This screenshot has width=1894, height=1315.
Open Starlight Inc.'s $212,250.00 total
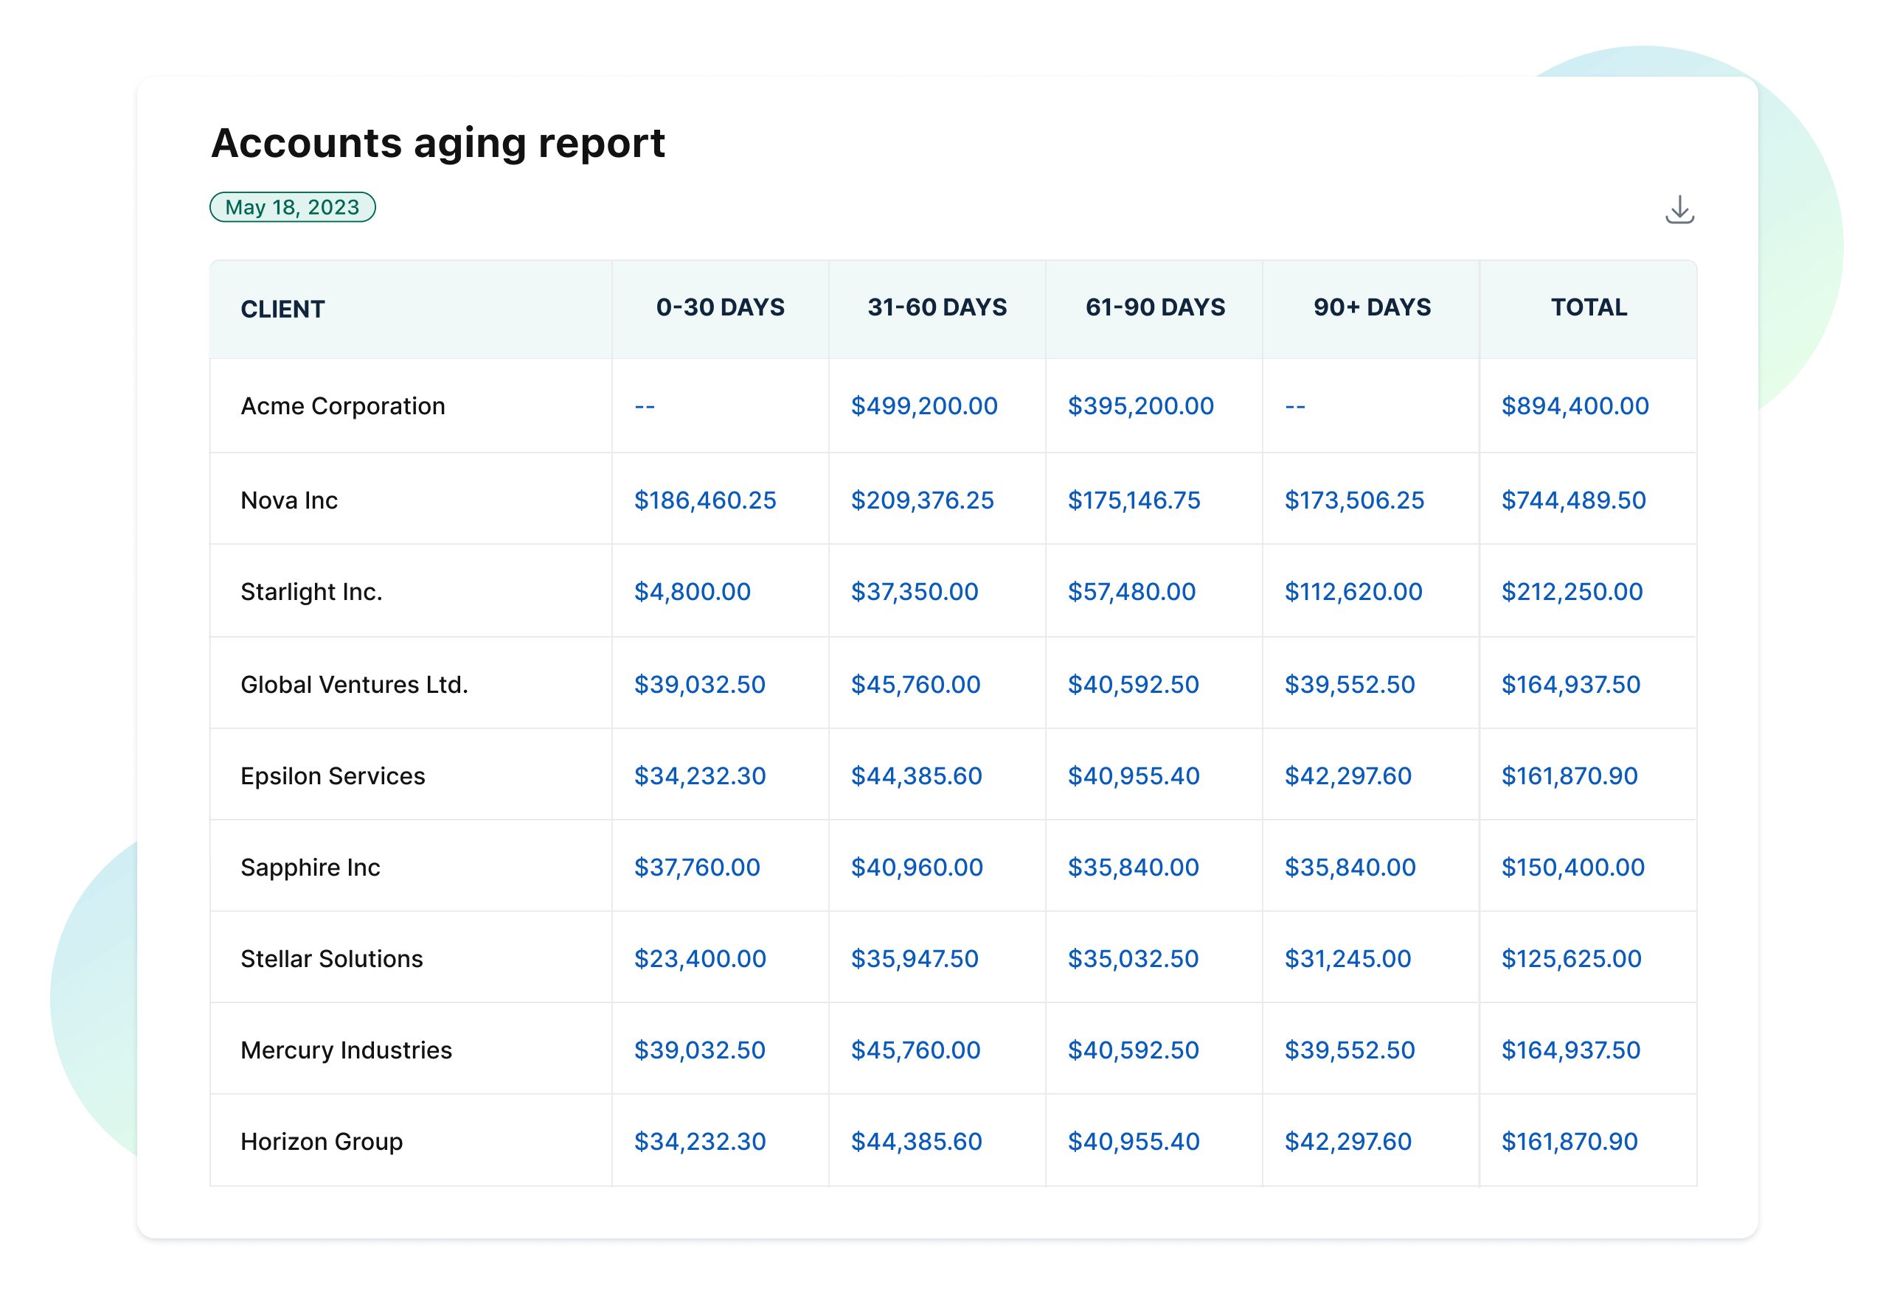(1572, 592)
